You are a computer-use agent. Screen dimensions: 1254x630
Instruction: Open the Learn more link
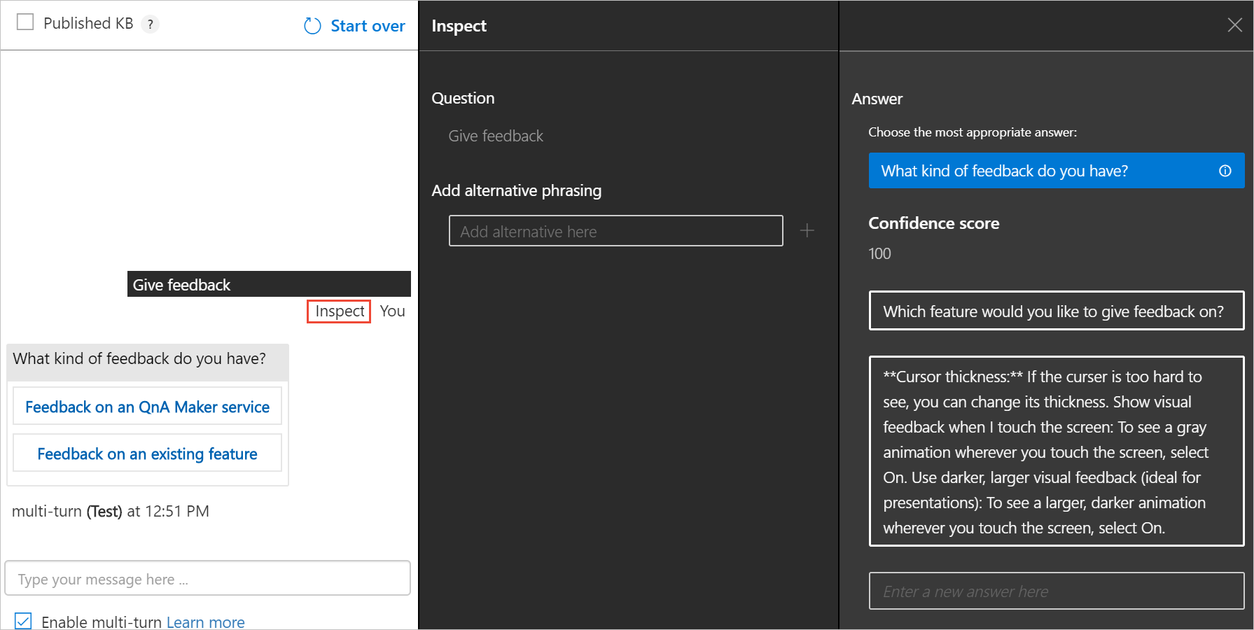[x=205, y=622]
